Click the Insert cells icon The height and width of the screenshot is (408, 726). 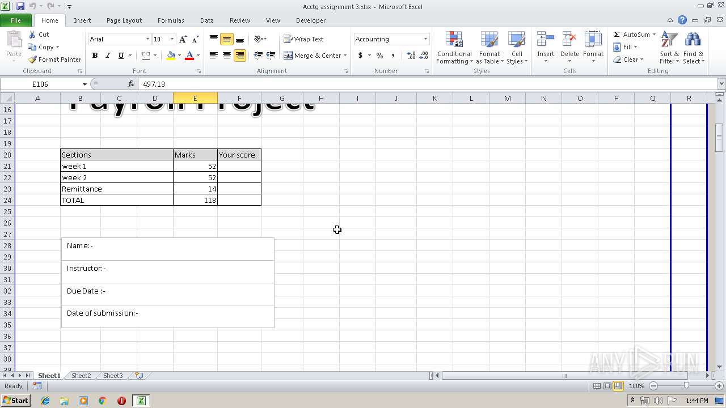click(546, 39)
